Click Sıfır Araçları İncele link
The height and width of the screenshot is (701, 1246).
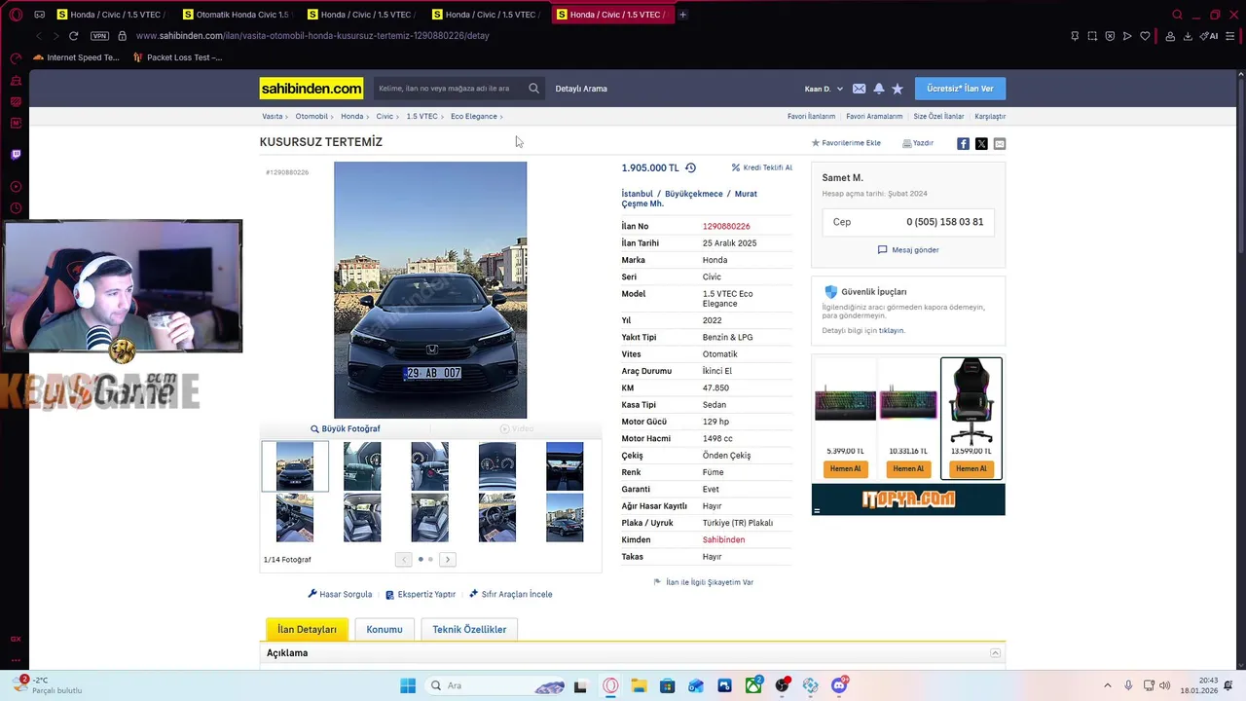click(x=511, y=594)
